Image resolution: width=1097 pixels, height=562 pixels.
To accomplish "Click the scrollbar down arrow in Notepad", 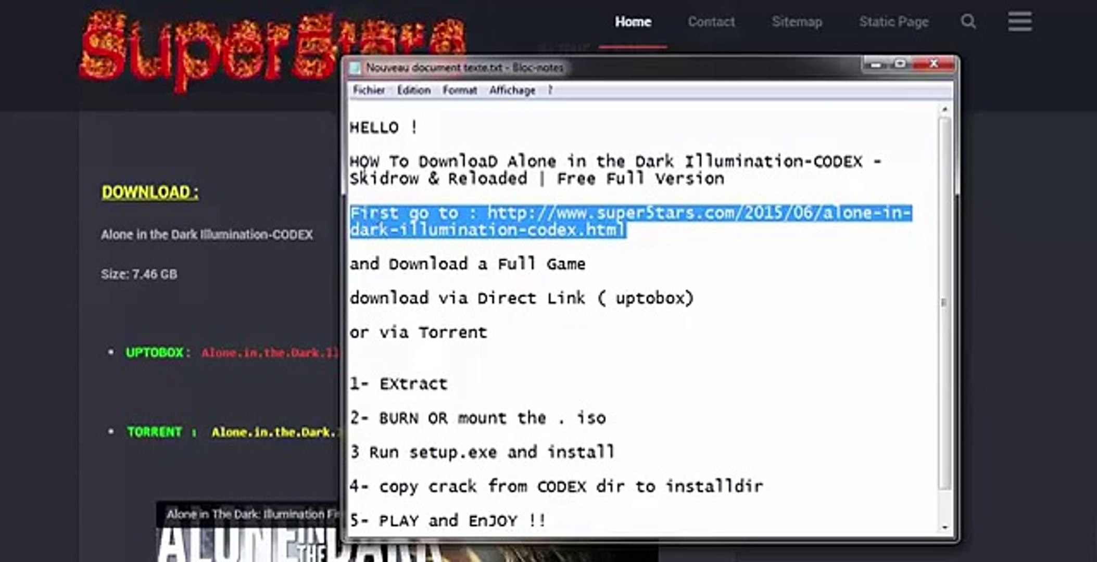I will pos(944,527).
